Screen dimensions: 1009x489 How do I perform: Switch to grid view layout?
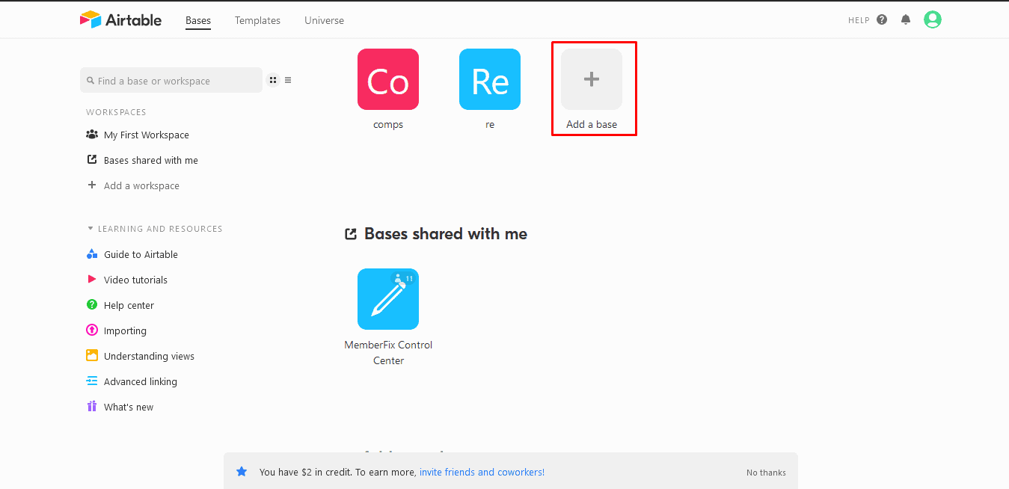[x=273, y=81]
